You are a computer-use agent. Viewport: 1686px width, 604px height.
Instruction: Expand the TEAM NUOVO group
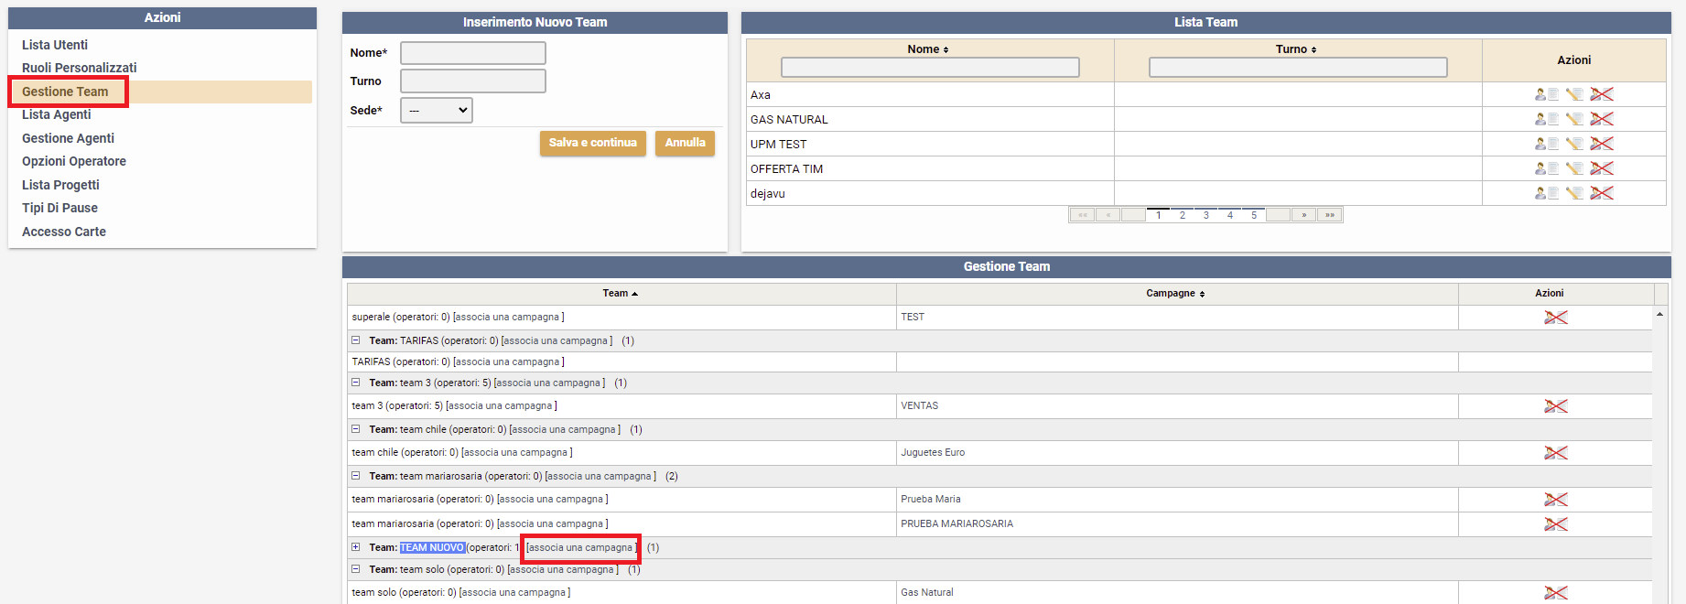click(356, 547)
